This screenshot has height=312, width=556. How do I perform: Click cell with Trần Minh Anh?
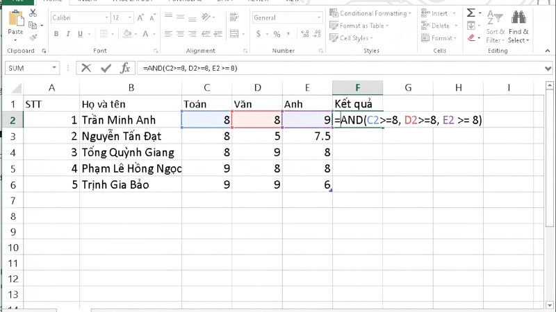131,120
